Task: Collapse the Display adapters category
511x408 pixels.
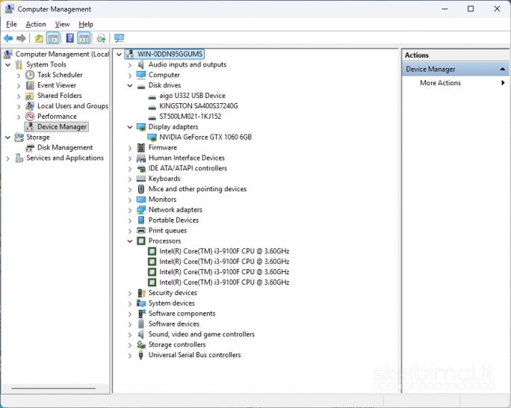Action: tap(130, 127)
